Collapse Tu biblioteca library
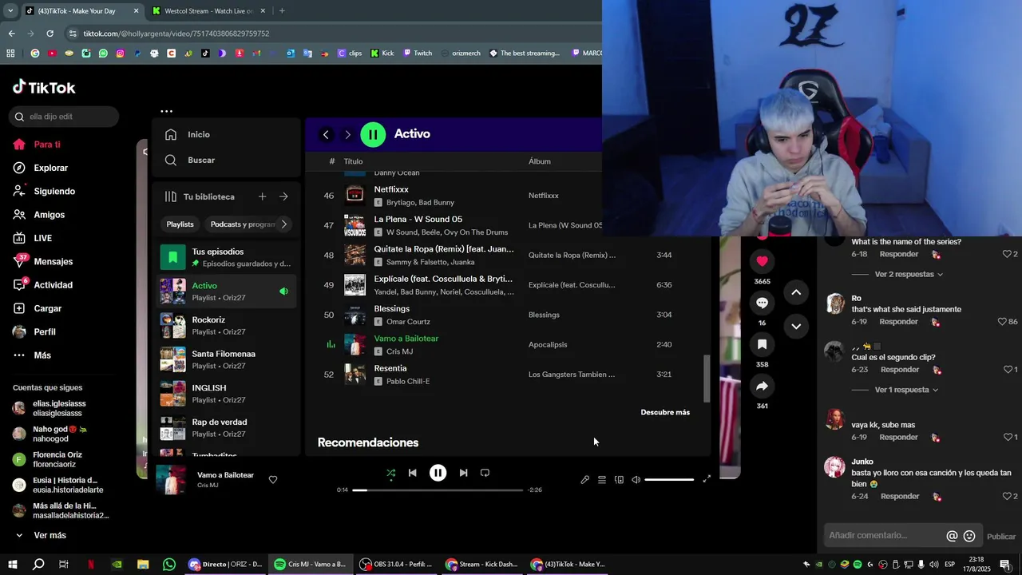1022x575 pixels. (200, 196)
